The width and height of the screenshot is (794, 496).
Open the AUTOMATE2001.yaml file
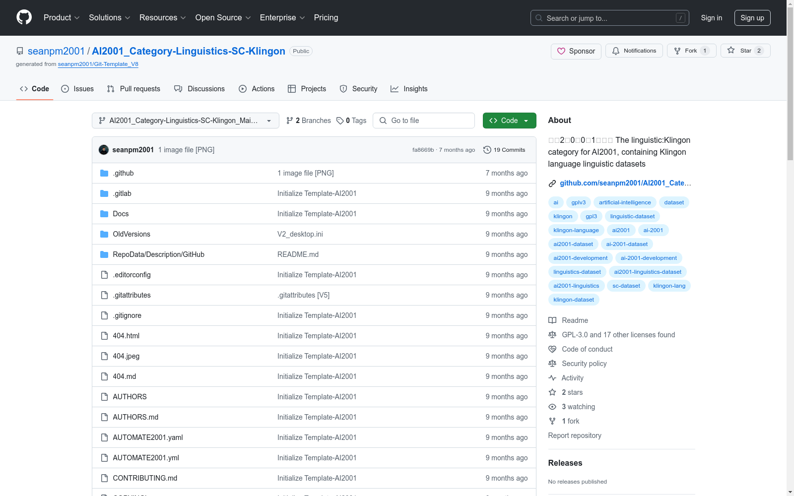[x=148, y=437]
